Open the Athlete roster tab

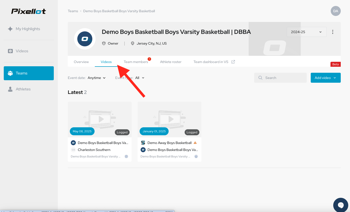pos(171,62)
